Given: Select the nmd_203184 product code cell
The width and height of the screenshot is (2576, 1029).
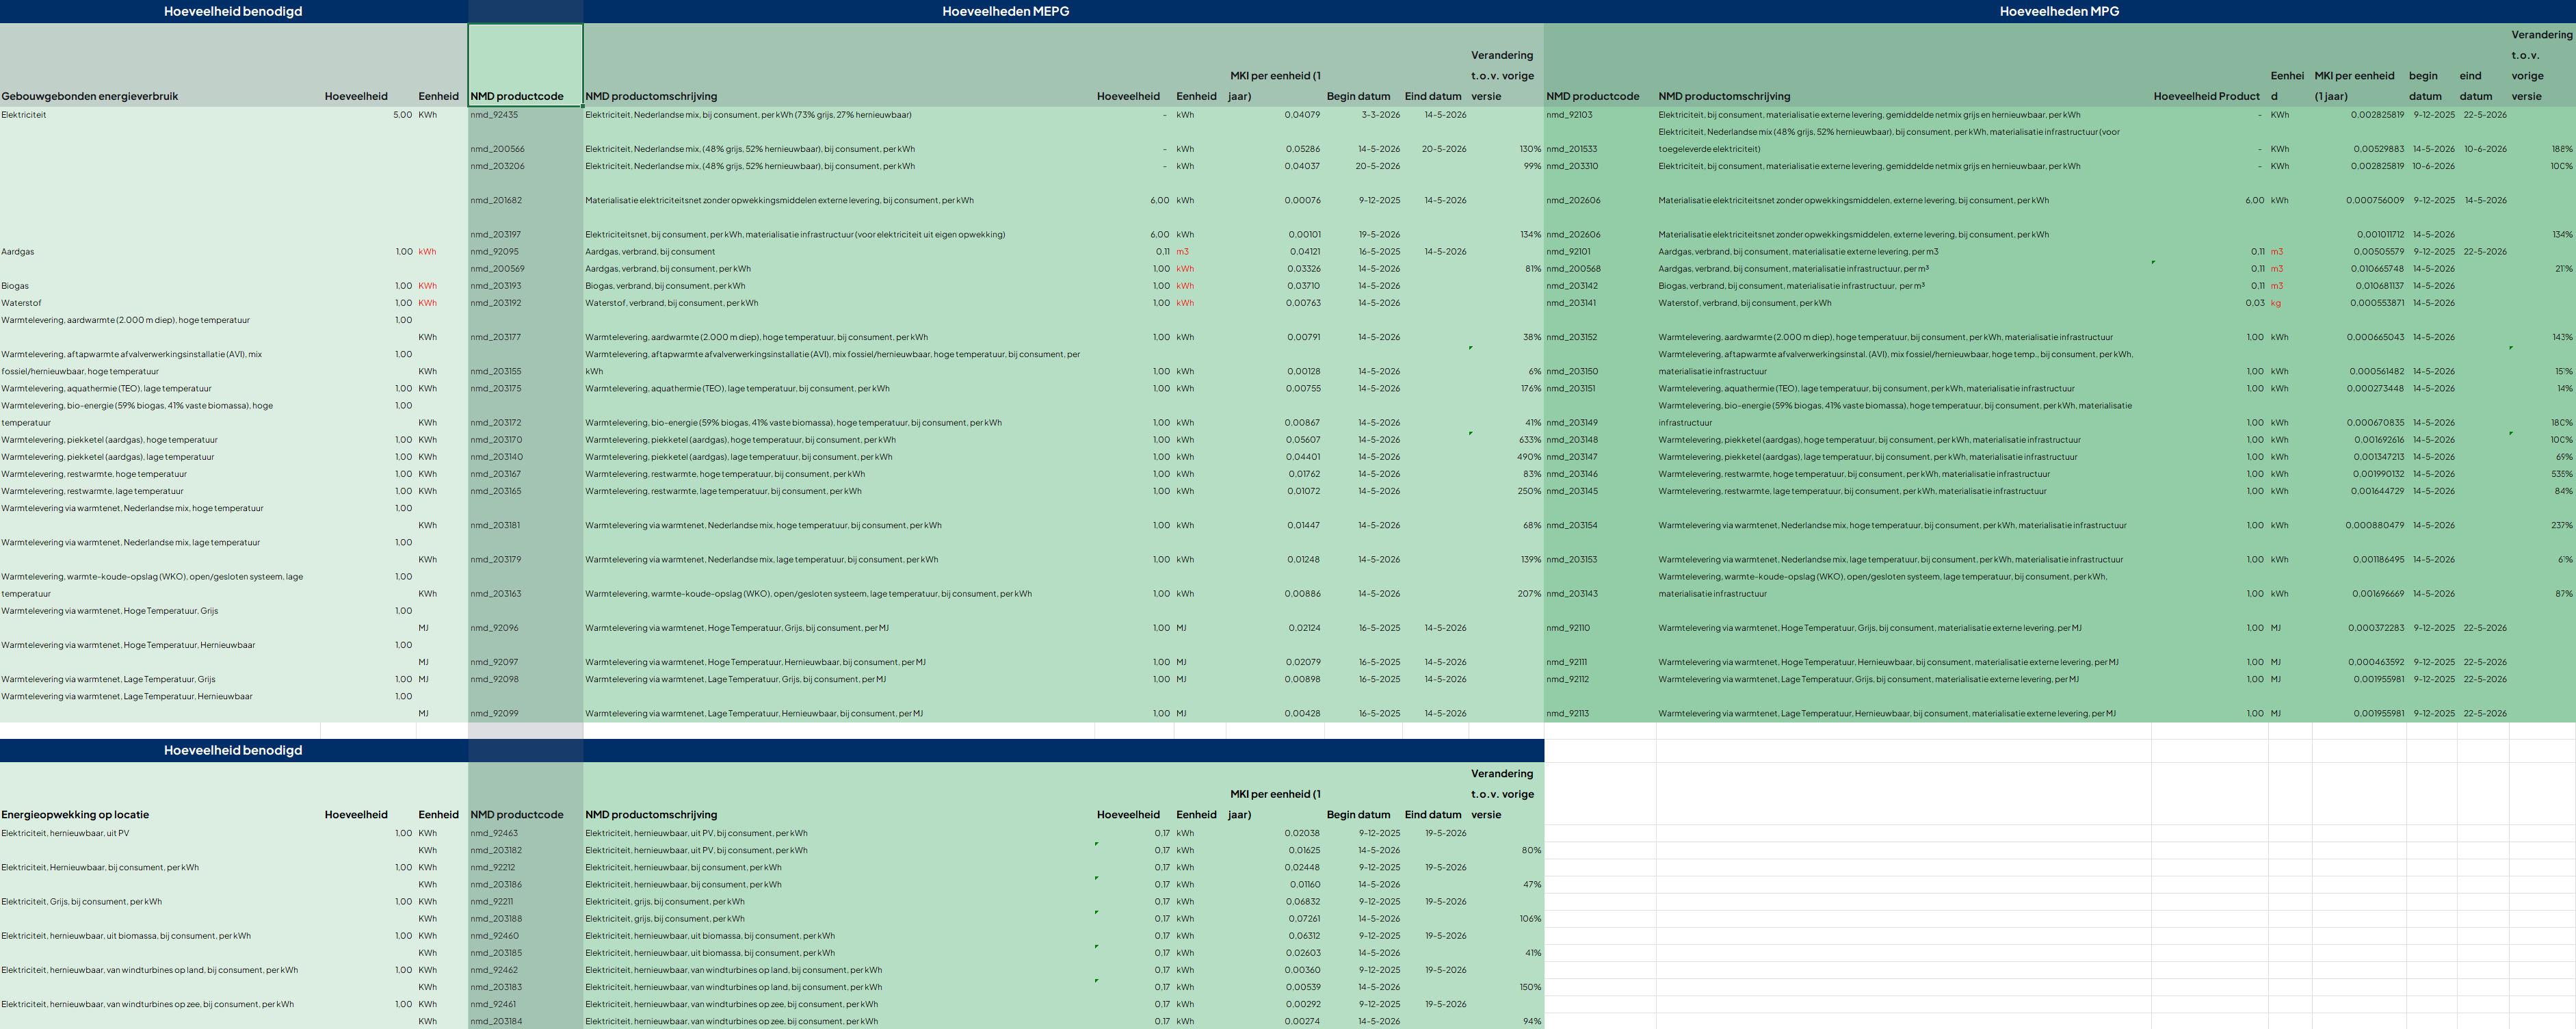Looking at the screenshot, I should (x=525, y=1021).
